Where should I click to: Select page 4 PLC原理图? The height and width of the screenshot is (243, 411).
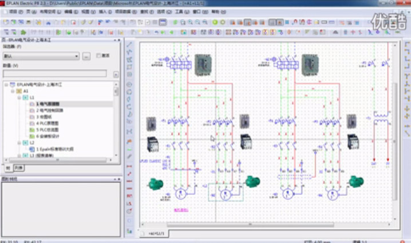47,123
